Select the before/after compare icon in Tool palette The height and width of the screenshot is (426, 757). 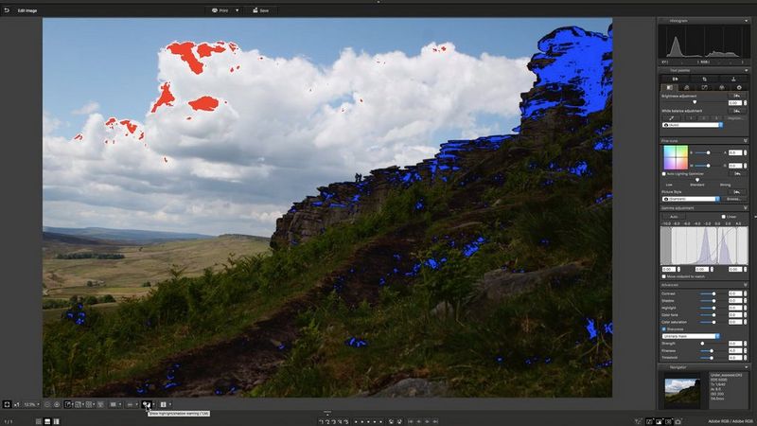(675, 79)
